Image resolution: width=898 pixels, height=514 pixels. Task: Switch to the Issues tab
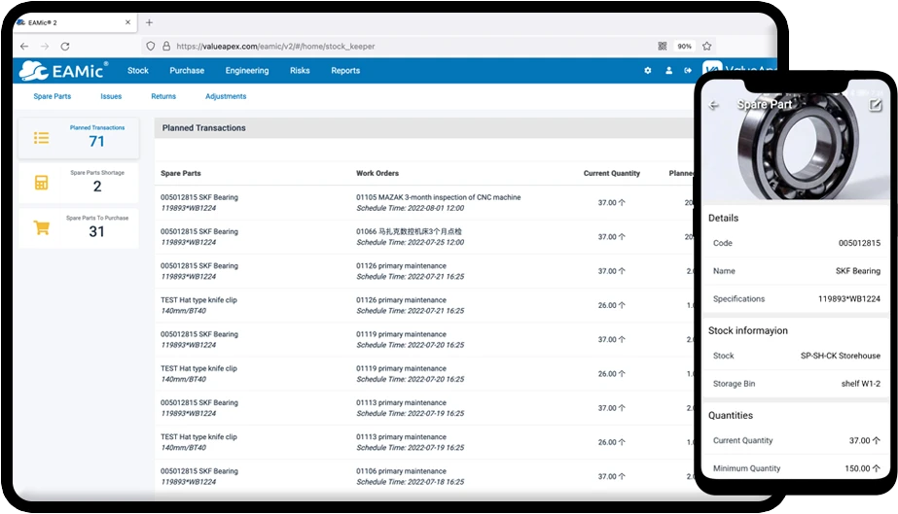111,97
